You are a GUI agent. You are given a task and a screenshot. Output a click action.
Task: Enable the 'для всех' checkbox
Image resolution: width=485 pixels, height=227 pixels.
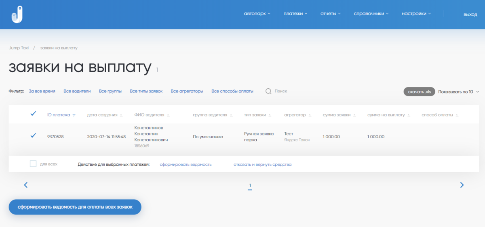pos(33,164)
